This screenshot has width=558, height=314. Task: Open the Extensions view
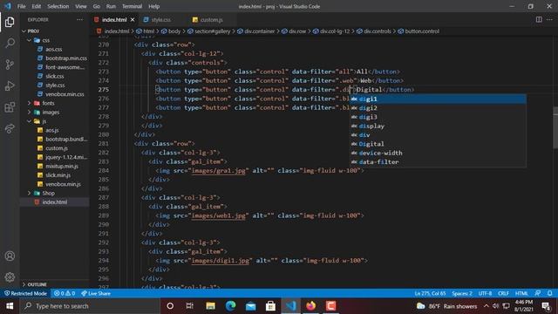coord(10,107)
